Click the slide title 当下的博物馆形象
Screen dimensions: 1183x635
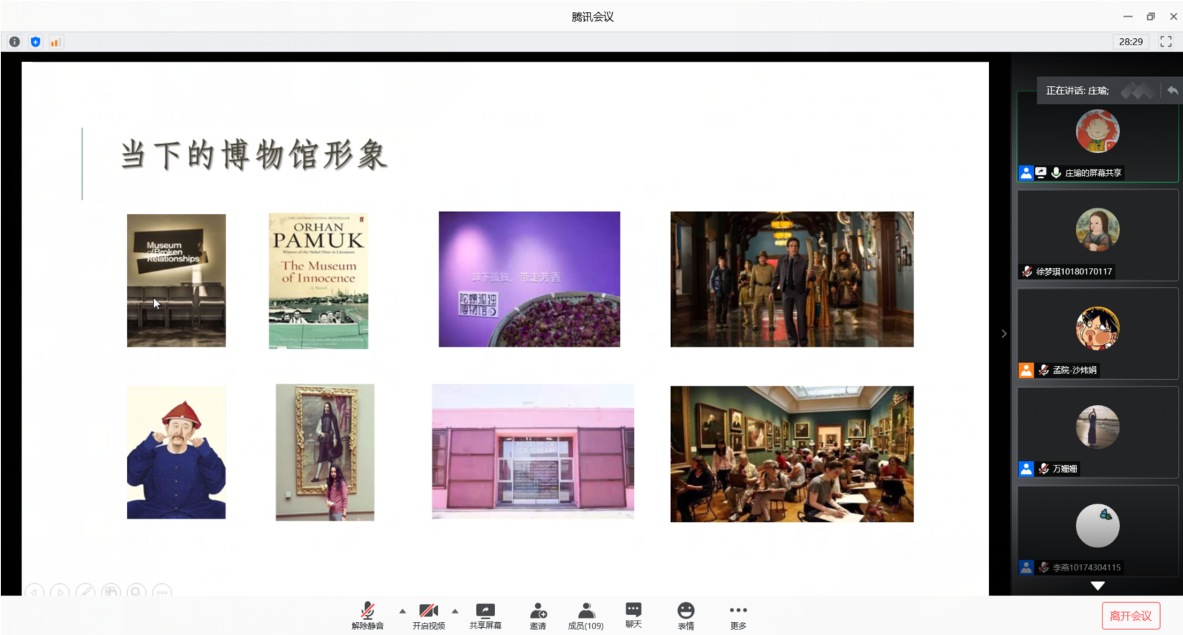click(254, 154)
